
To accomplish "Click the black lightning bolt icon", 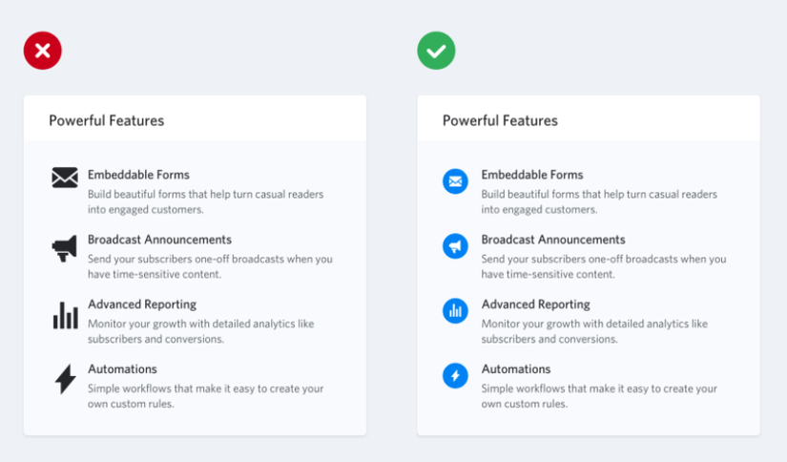I will click(65, 379).
